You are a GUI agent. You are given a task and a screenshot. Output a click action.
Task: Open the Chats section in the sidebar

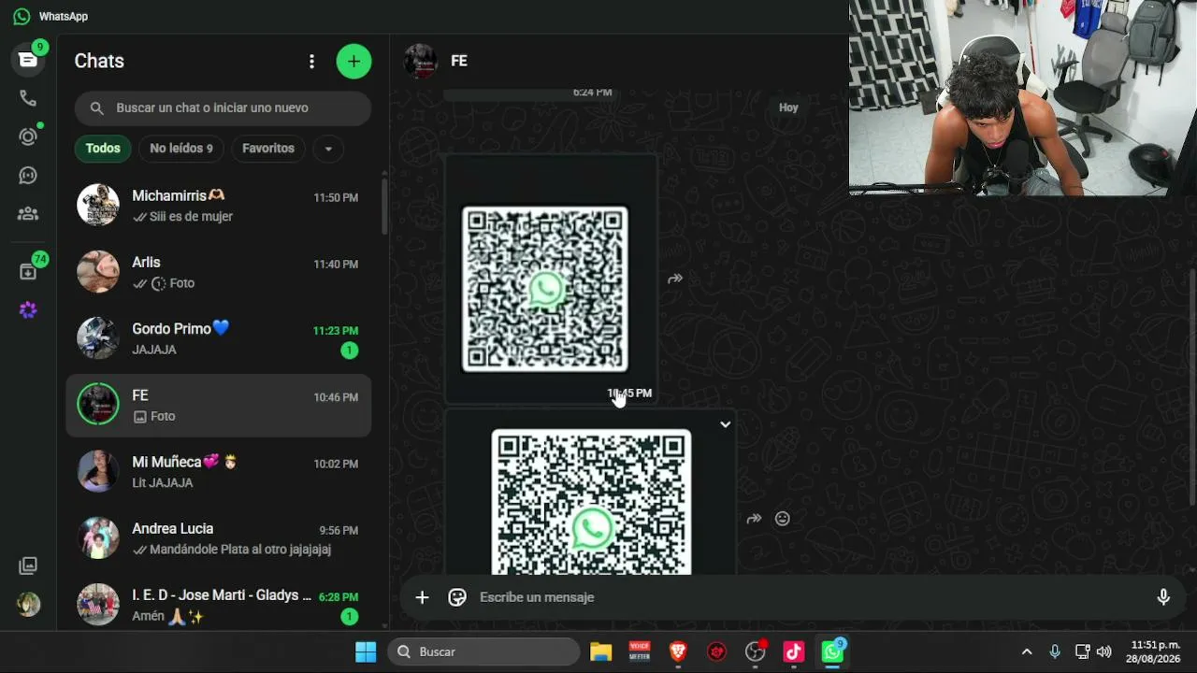pos(28,60)
